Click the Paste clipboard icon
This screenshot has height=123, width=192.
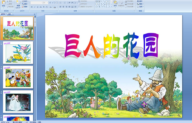point(4,2)
